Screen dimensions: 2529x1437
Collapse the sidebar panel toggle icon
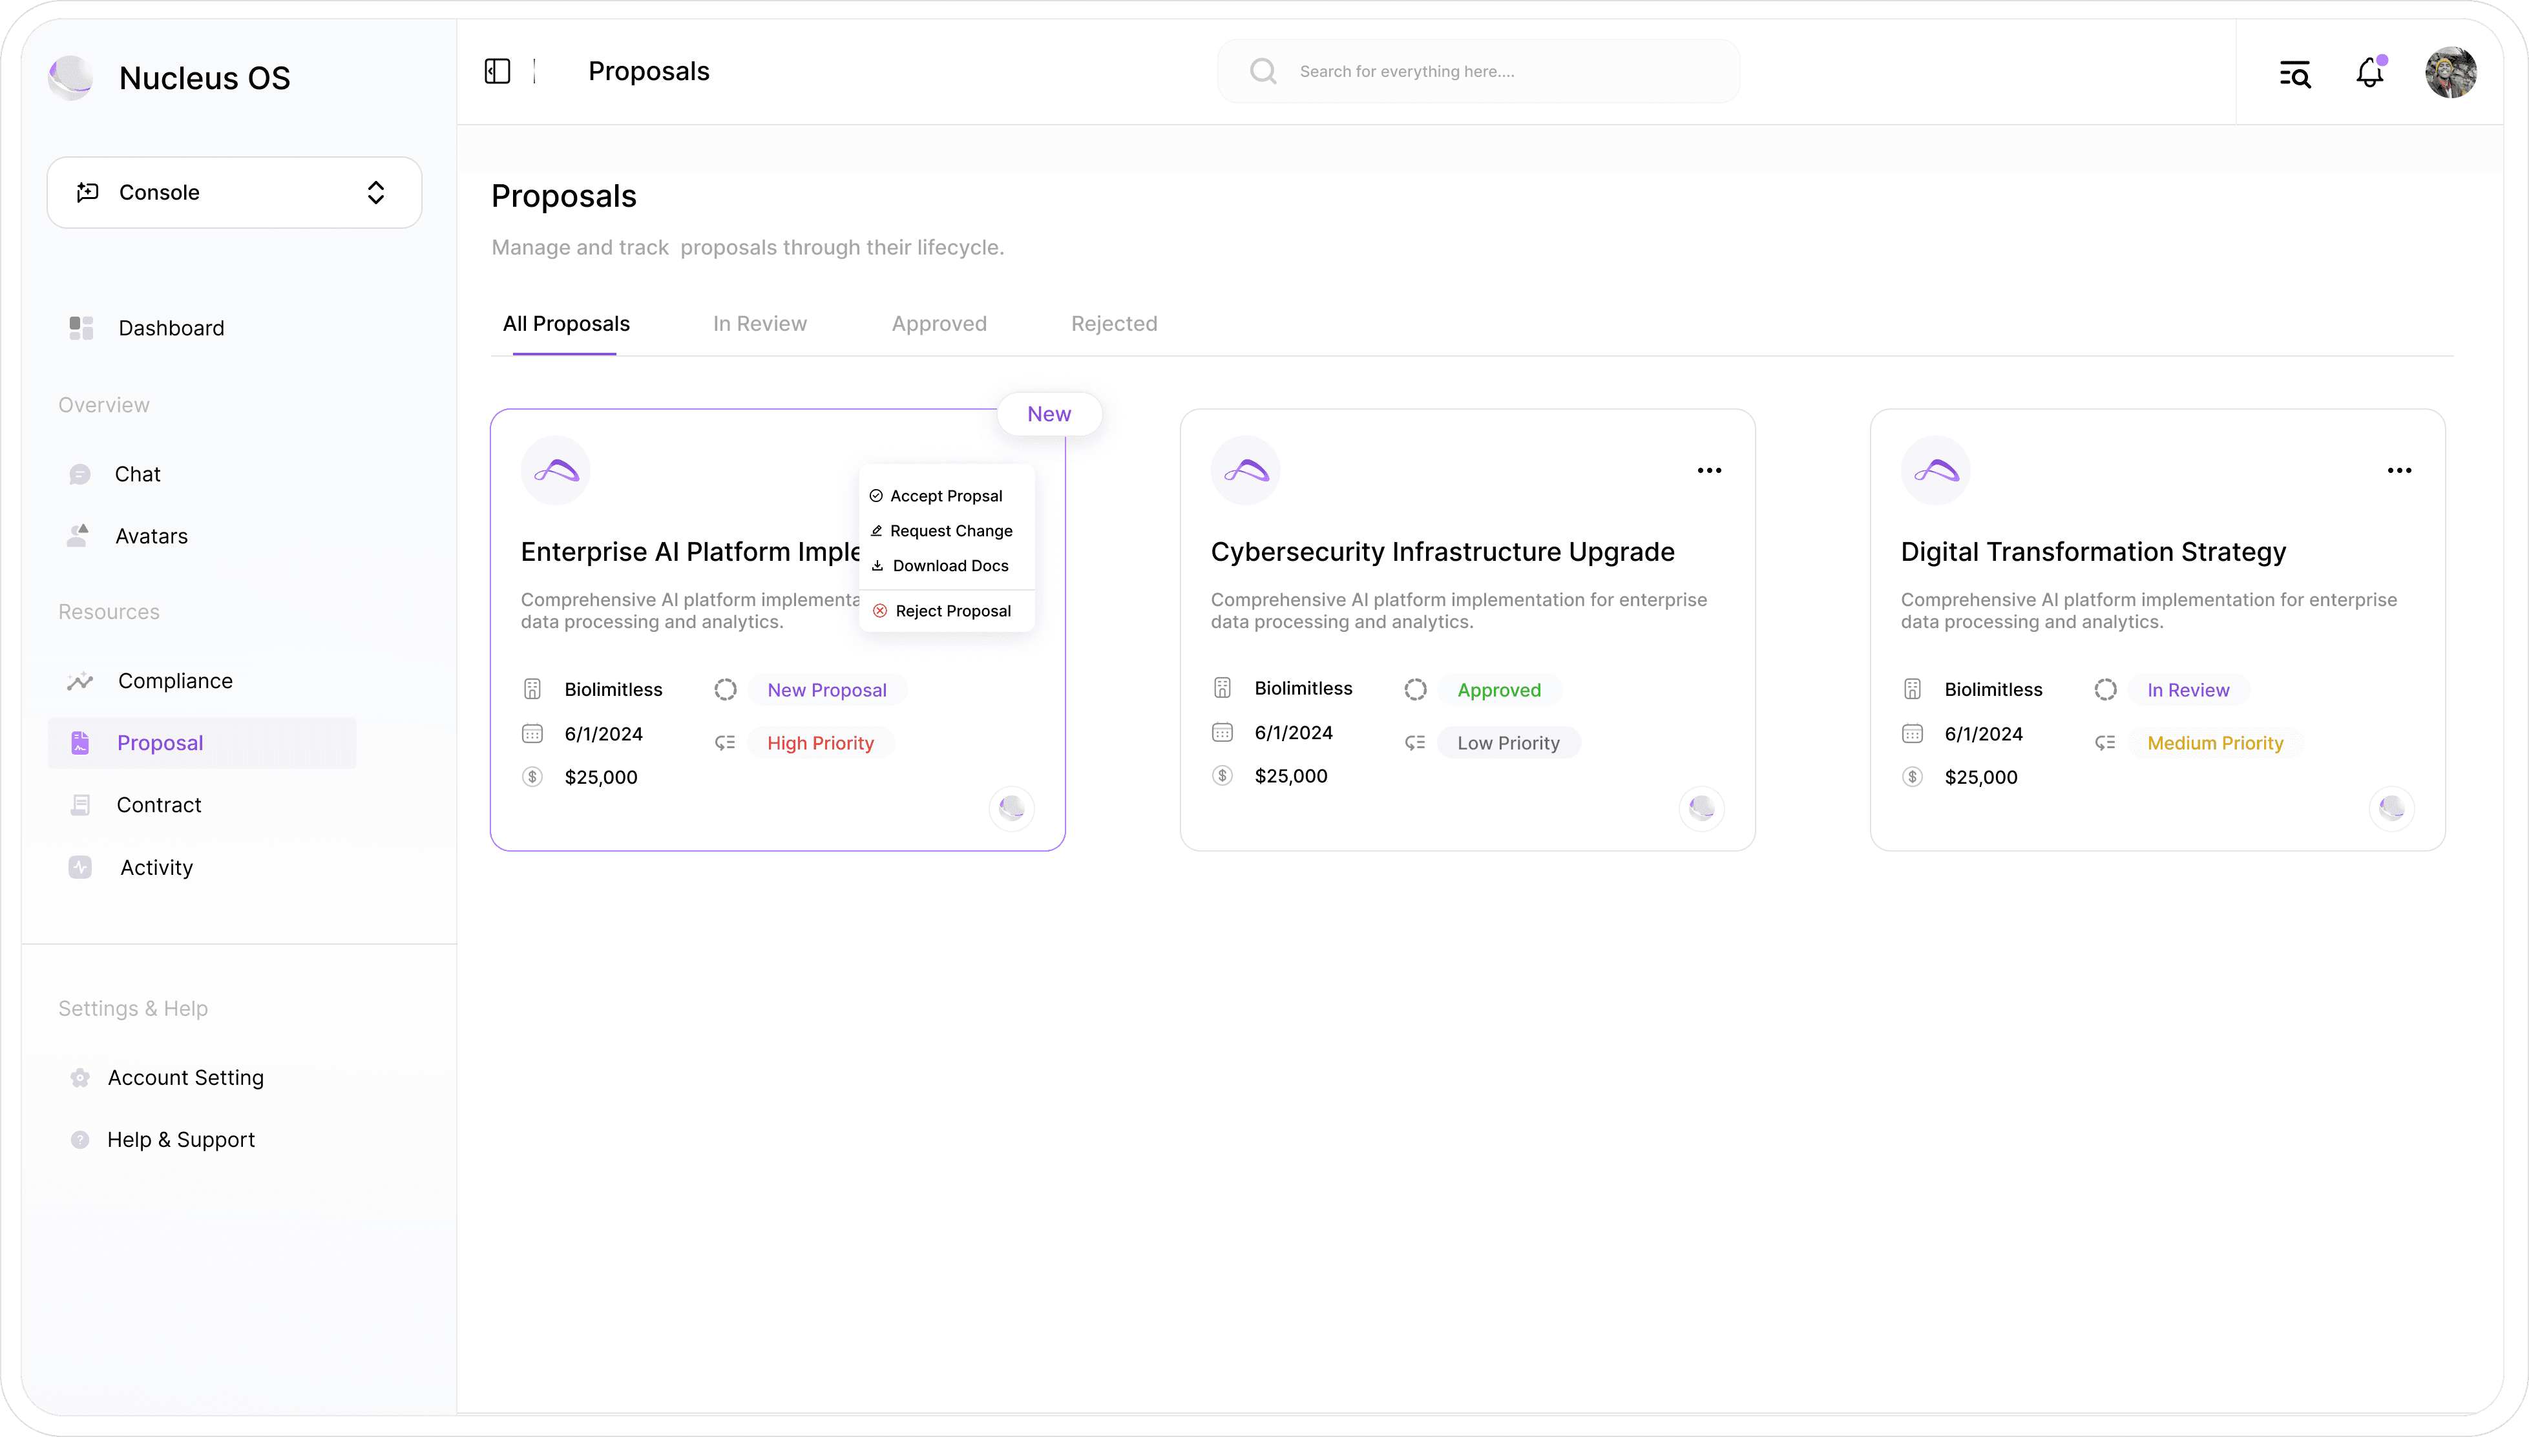tap(498, 71)
